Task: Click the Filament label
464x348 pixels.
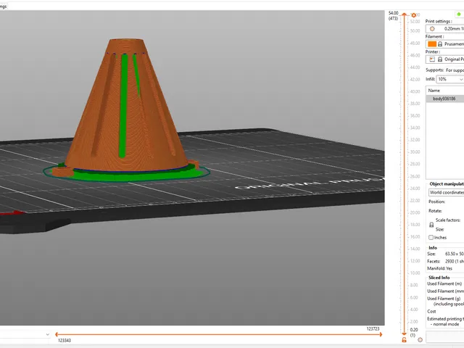Action: point(434,36)
